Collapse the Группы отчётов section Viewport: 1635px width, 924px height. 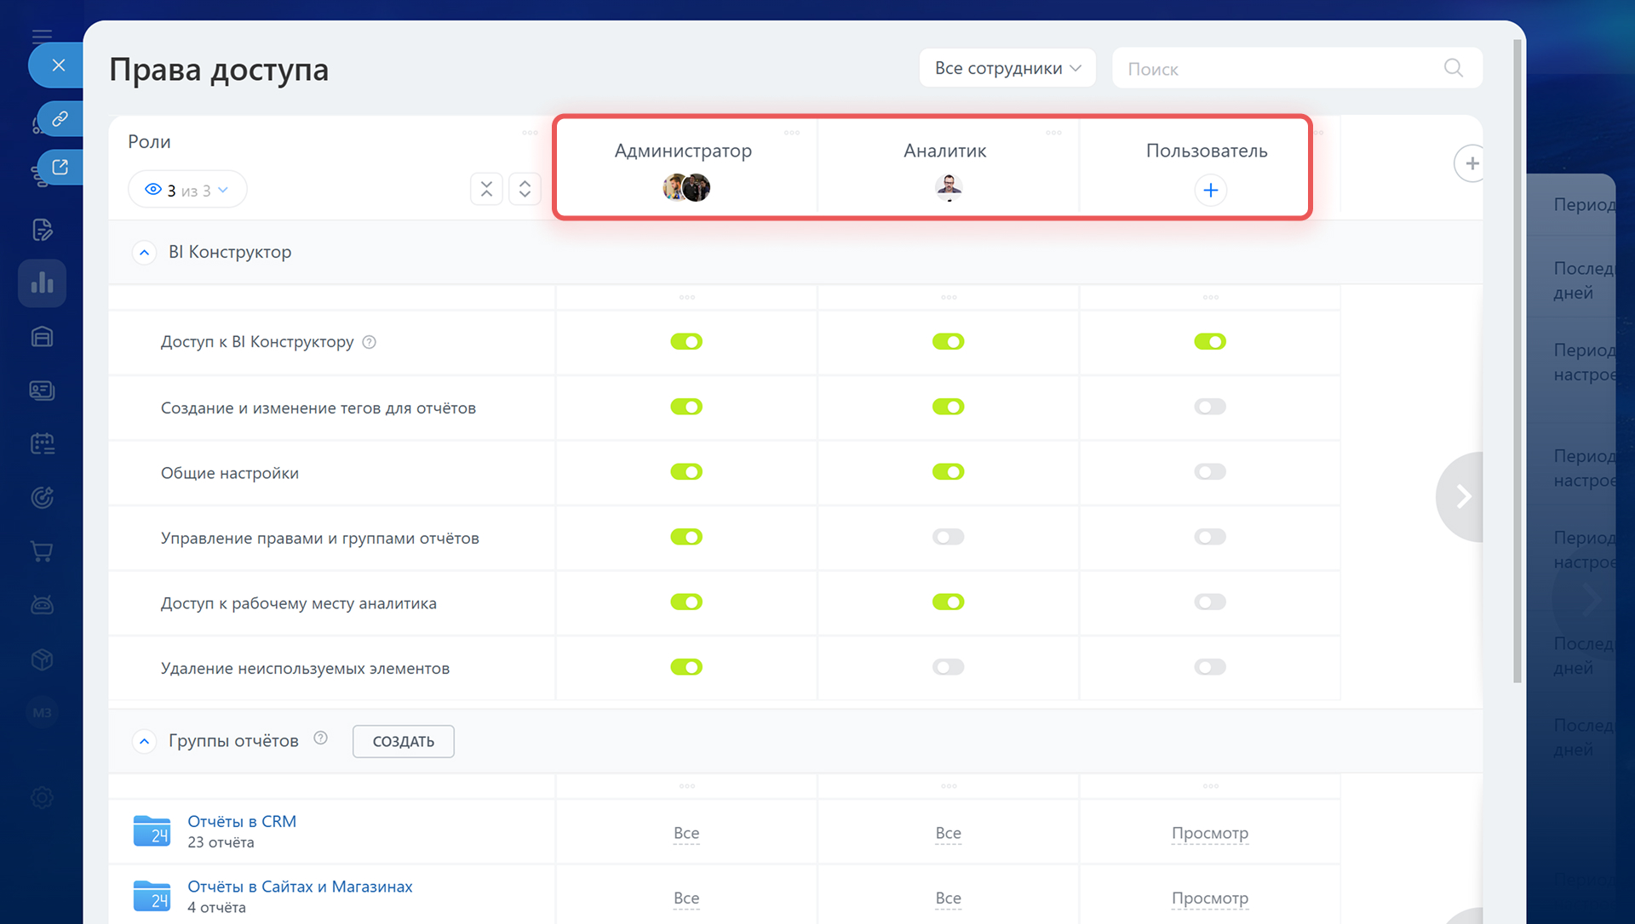(145, 742)
